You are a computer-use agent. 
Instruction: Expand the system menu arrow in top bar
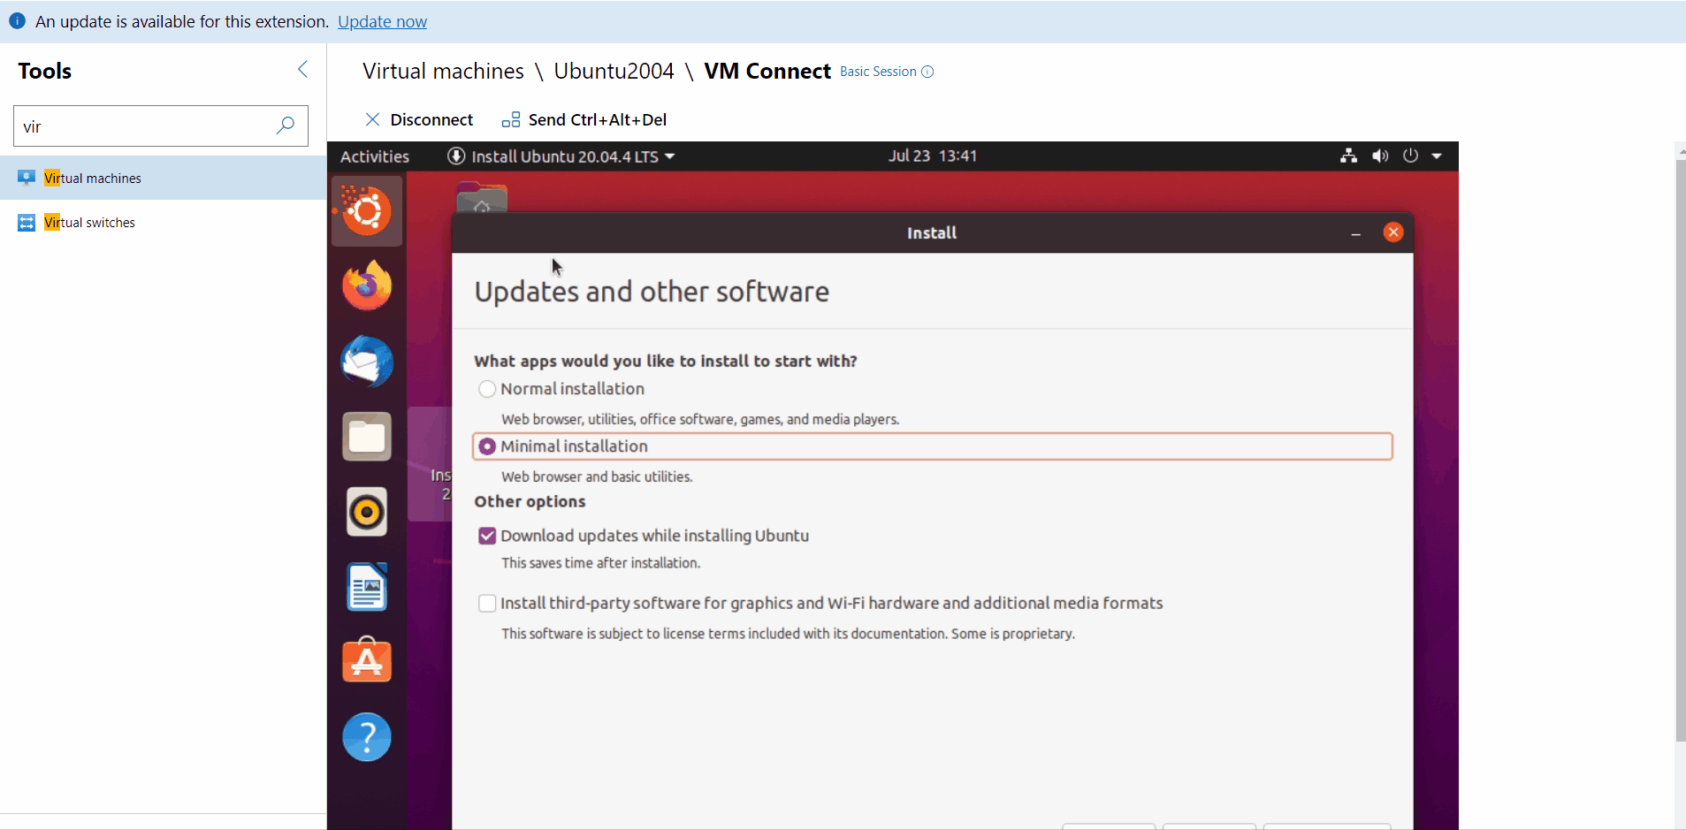pos(1437,156)
